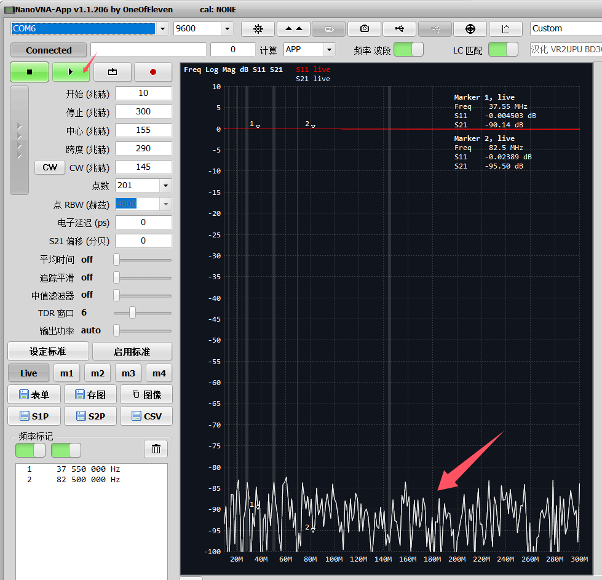602x580 pixels.
Task: Click the 开始 (兆赫) field
Action: point(143,93)
